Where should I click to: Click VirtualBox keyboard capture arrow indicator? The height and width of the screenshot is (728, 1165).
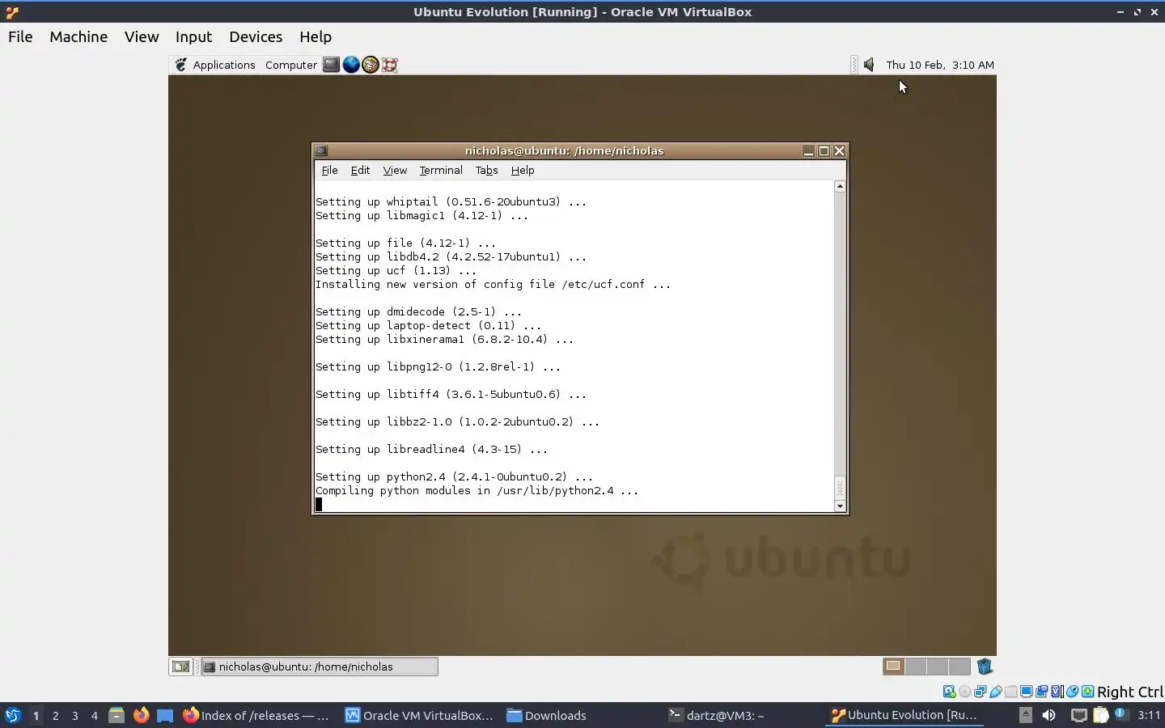(x=1088, y=692)
